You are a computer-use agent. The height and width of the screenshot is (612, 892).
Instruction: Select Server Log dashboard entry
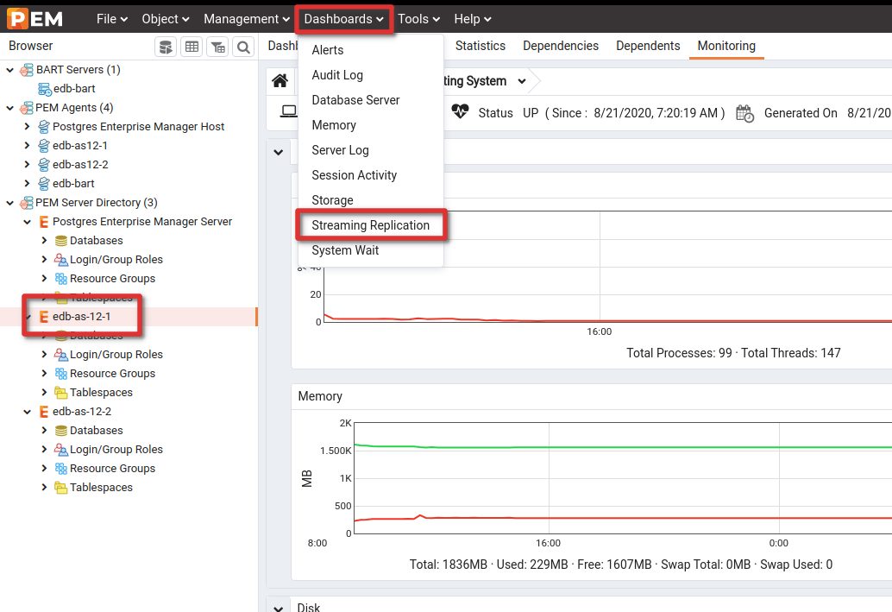pos(340,150)
